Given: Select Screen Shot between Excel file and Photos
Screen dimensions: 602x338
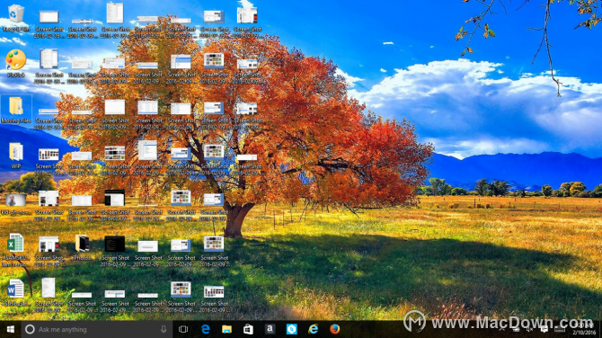Looking at the screenshot, I should point(49,251).
